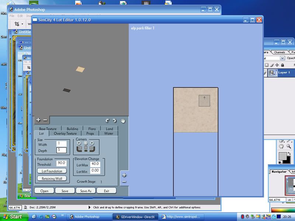Screen dimensions: 295x221
Task: Toggle lock image pixels brush icon
Action: tap(272, 65)
